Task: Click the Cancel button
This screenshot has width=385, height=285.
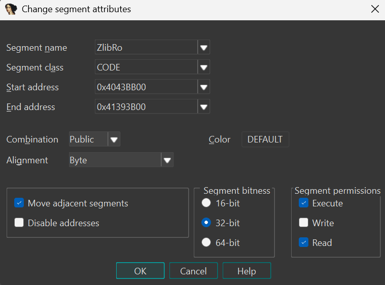Action: [193, 271]
